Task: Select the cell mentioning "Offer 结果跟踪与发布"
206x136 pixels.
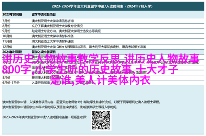Action: (x=89, y=47)
